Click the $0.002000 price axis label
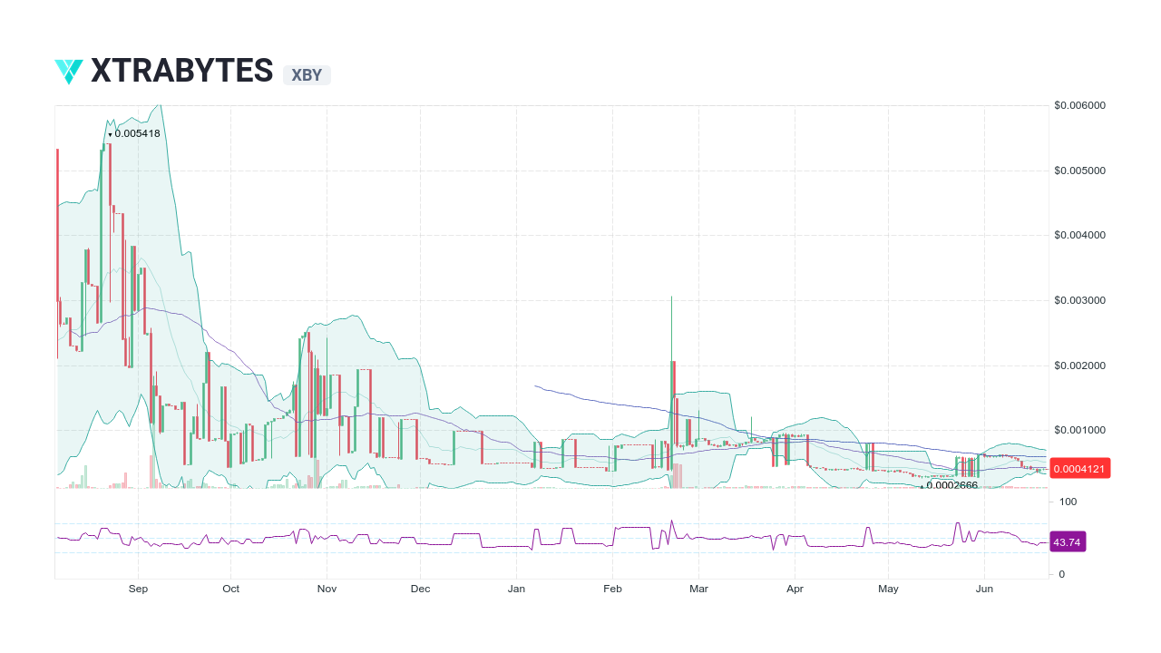Viewport: 1161px width, 653px height. pos(1079,365)
